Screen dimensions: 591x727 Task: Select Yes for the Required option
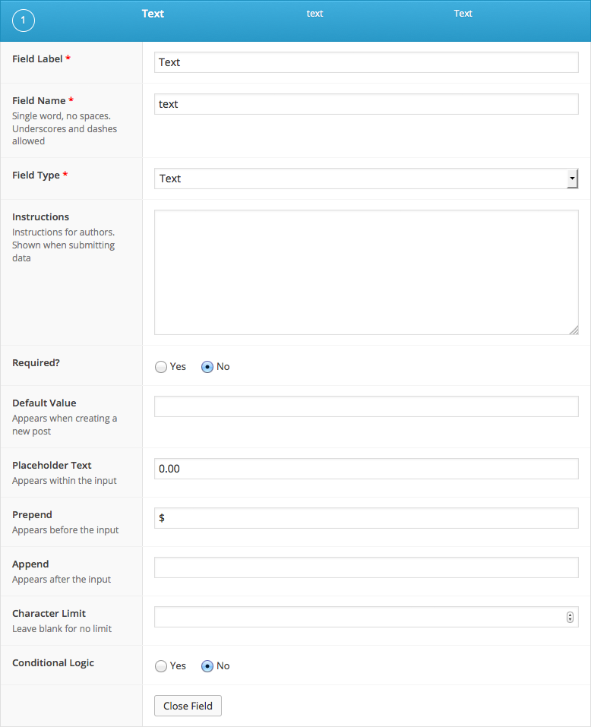[x=161, y=366]
